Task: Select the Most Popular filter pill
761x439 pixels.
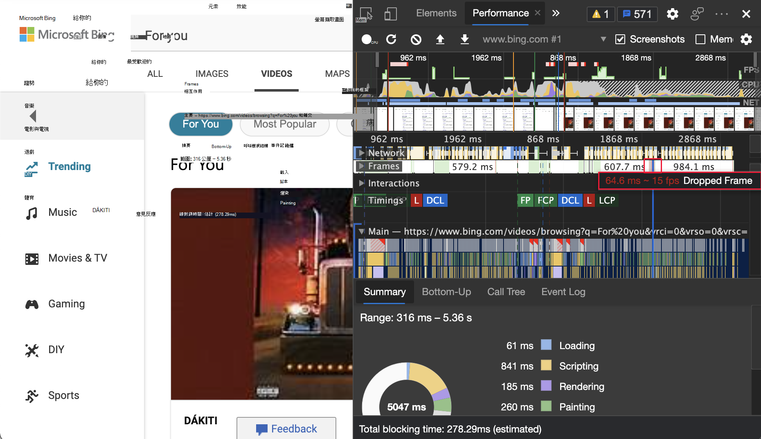Action: click(285, 124)
